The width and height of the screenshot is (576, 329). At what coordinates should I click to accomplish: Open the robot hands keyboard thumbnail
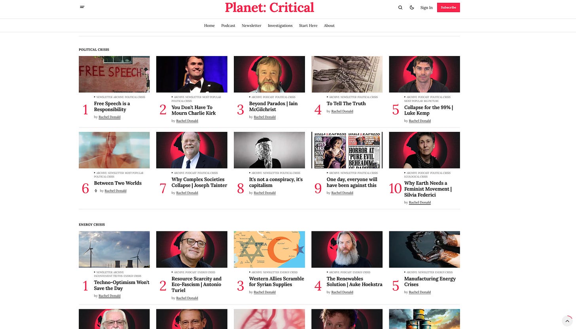tap(347, 74)
